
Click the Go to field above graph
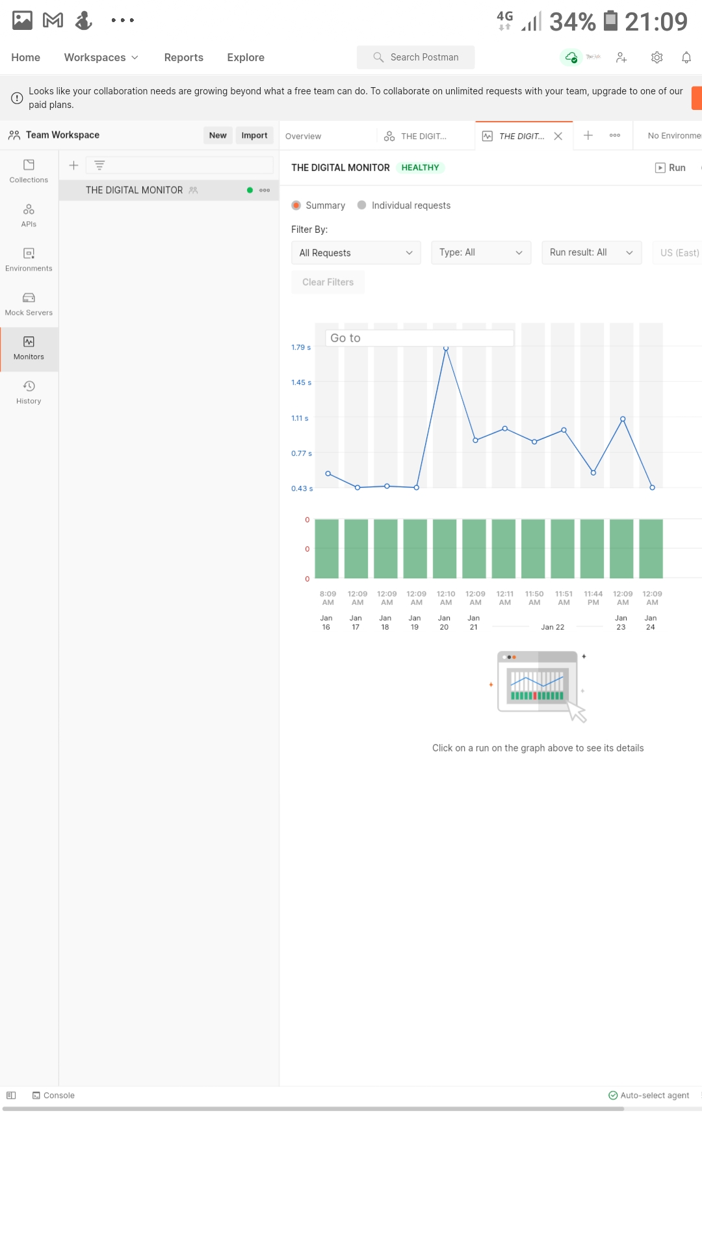[x=420, y=338]
